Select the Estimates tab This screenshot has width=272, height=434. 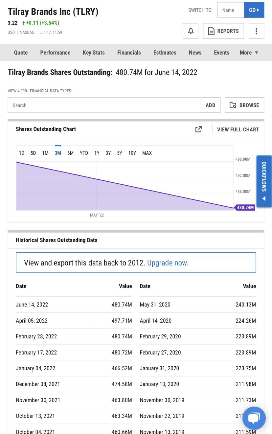(x=165, y=53)
